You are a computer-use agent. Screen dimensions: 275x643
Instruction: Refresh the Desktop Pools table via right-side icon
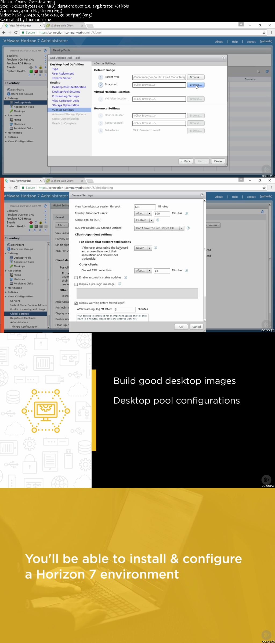[267, 71]
